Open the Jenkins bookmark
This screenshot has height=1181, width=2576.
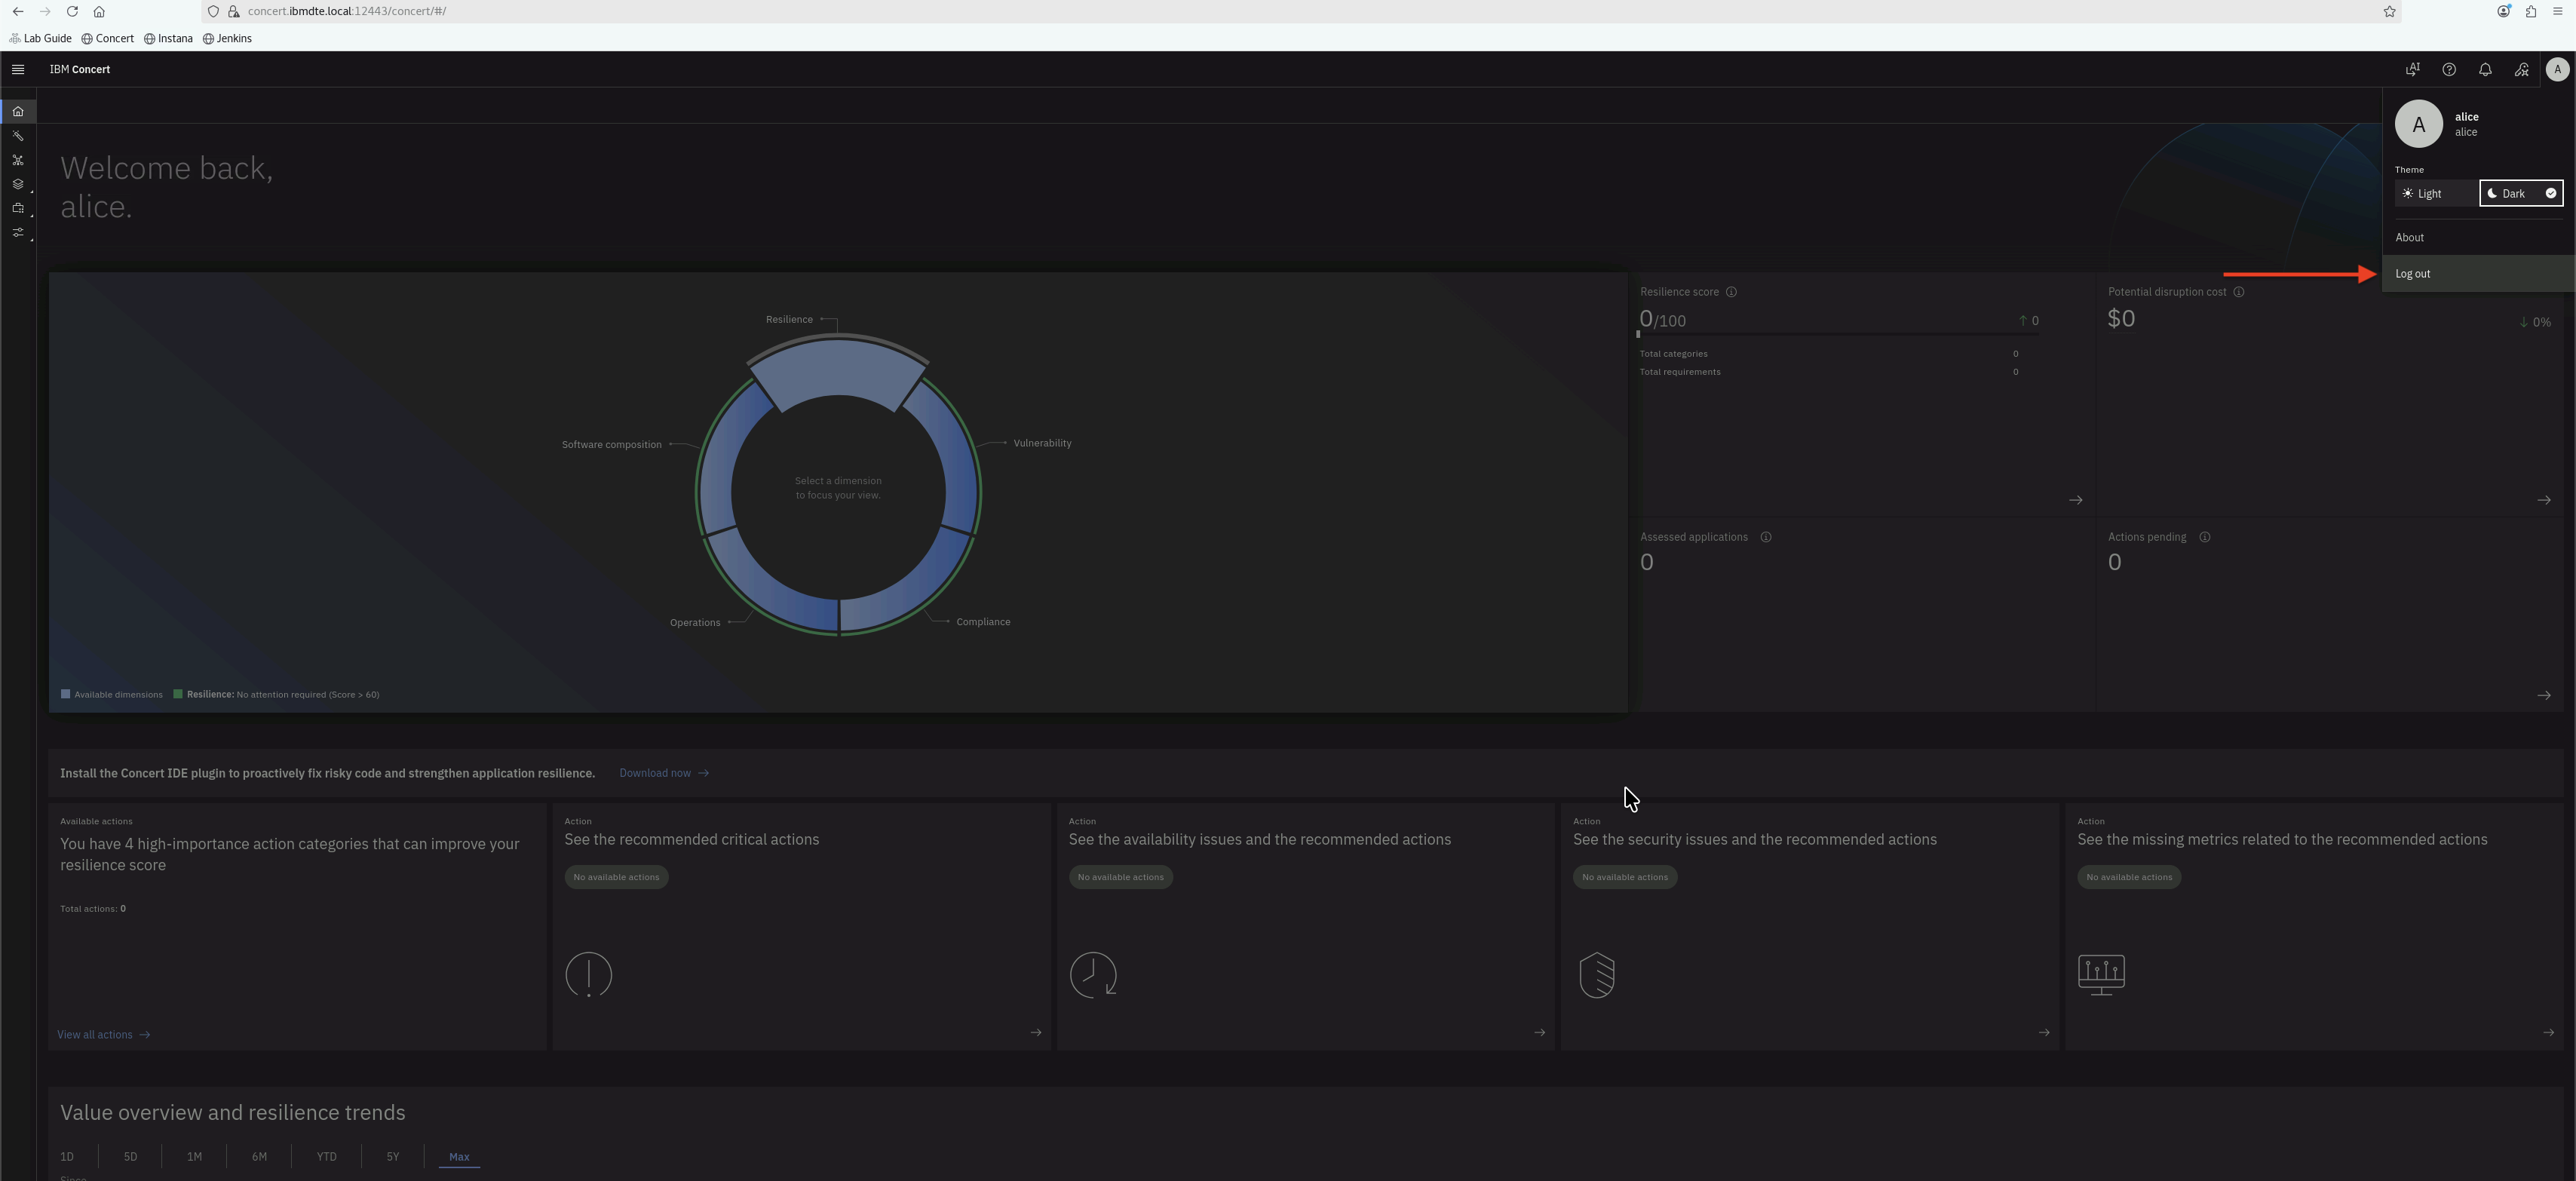(227, 38)
